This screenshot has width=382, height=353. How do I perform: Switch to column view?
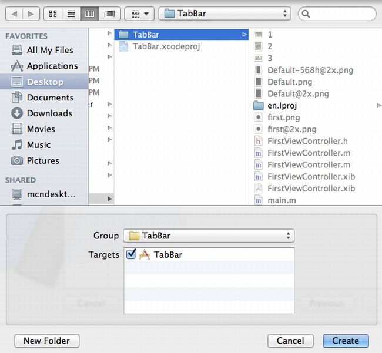click(x=89, y=14)
